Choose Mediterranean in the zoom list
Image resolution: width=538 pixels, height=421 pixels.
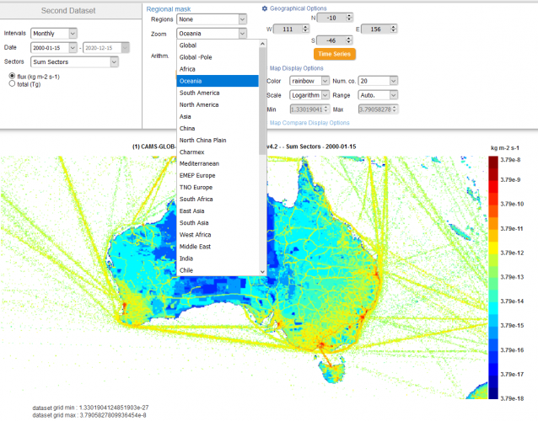point(218,163)
